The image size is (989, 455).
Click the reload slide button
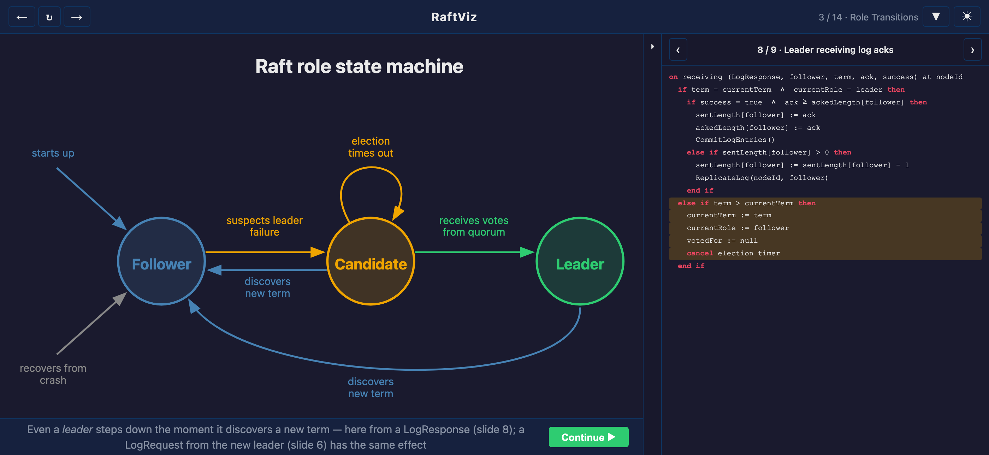point(49,17)
